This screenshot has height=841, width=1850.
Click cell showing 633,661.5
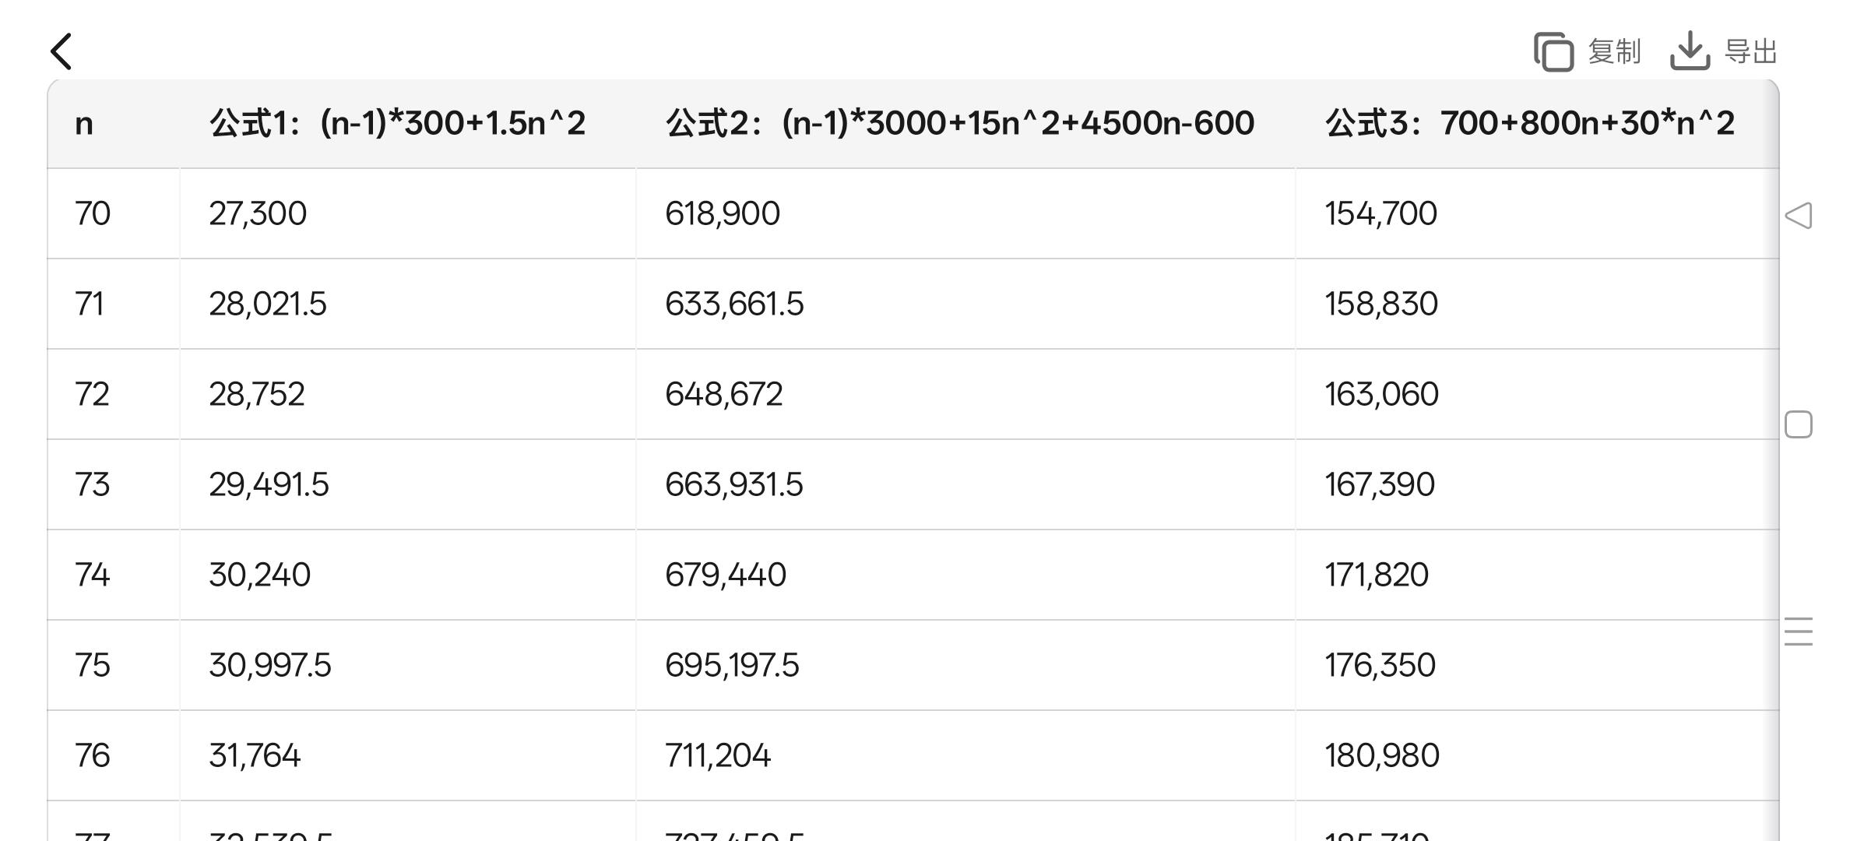point(734,304)
